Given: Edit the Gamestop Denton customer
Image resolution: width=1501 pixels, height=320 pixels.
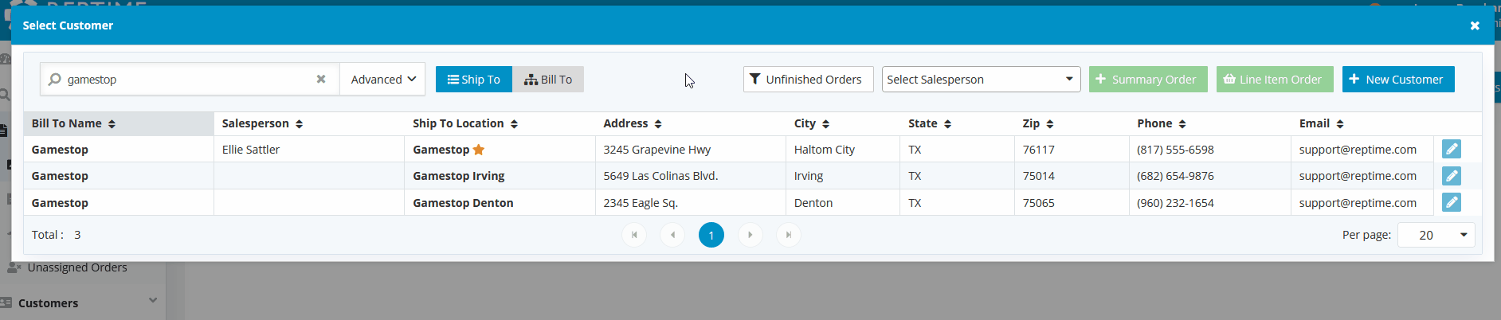Looking at the screenshot, I should pos(1452,202).
